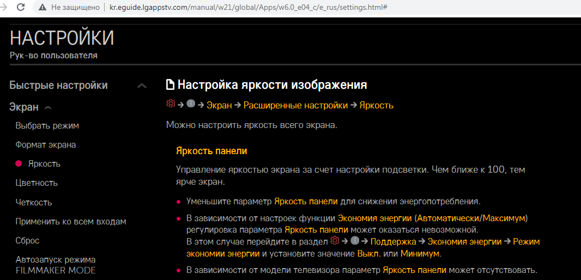The height and width of the screenshot is (280, 581).
Task: Open the Четкость sidebar item
Action: click(x=34, y=202)
